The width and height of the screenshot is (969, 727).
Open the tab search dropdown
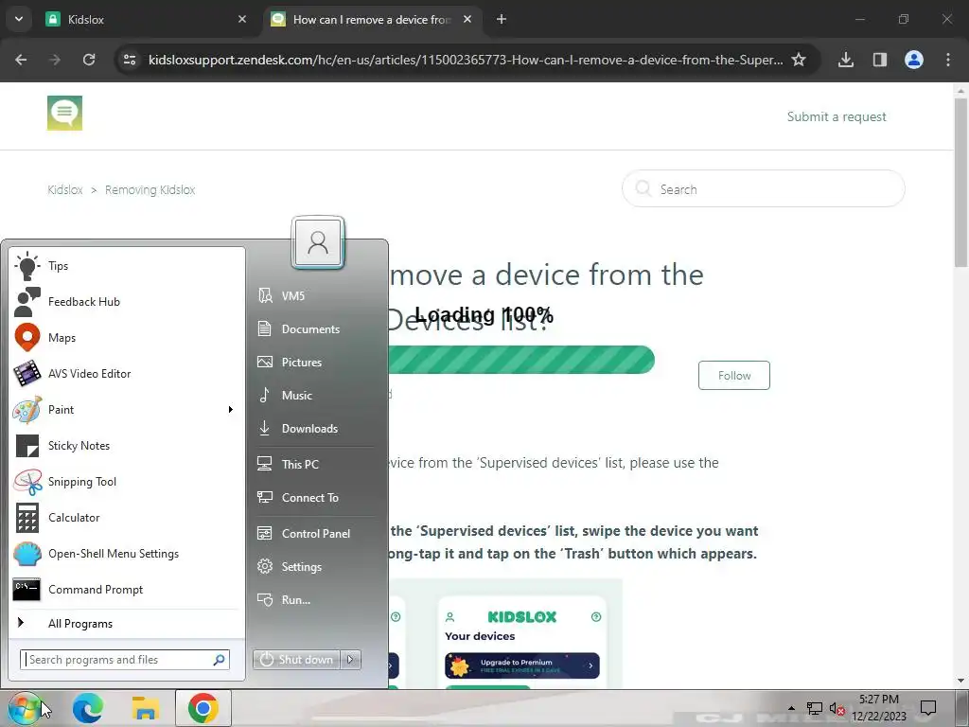(19, 19)
